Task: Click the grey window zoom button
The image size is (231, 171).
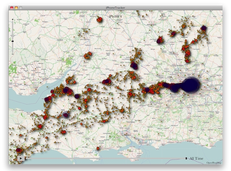Action: [21, 8]
